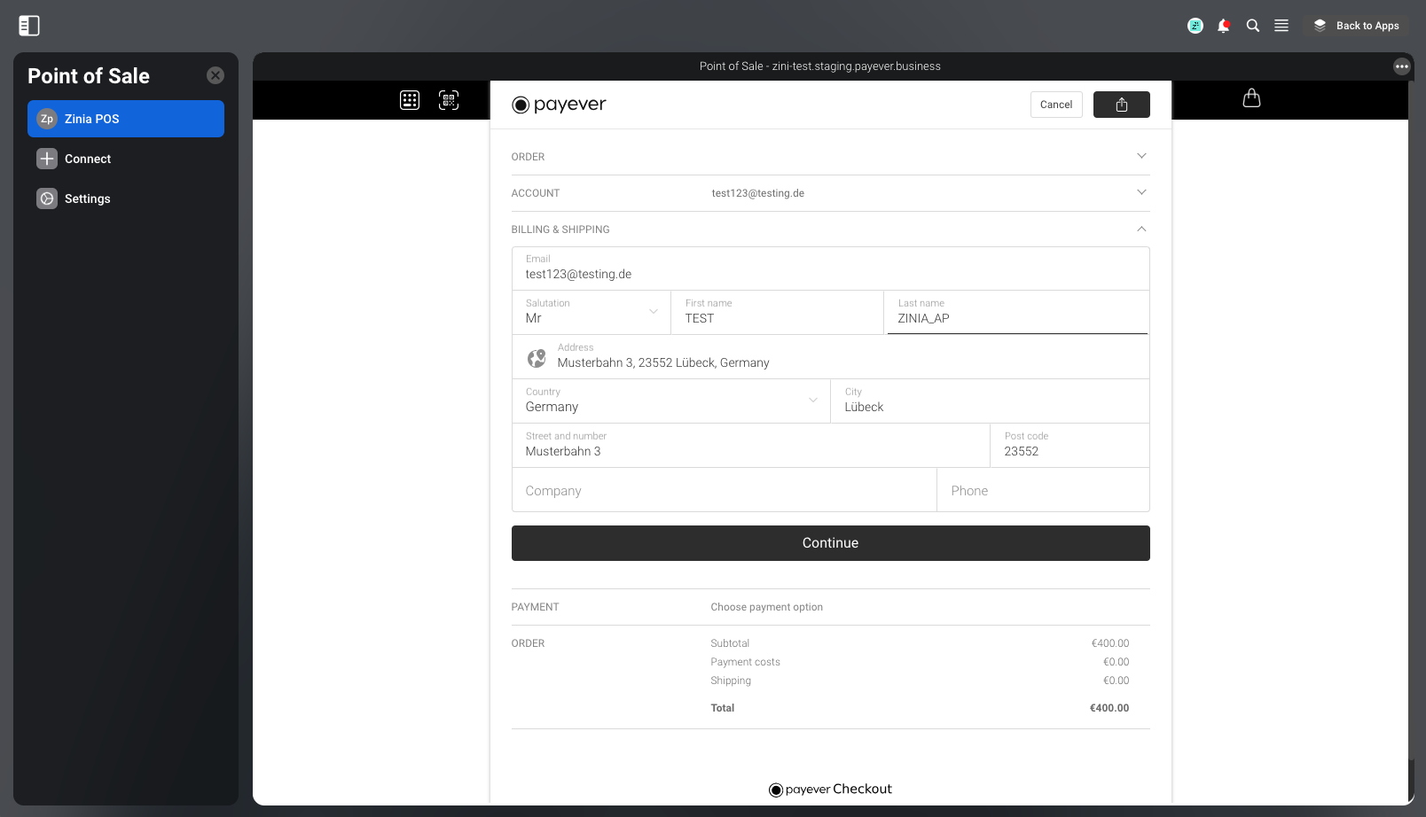
Task: Open the QR code scanner icon
Action: 449,100
